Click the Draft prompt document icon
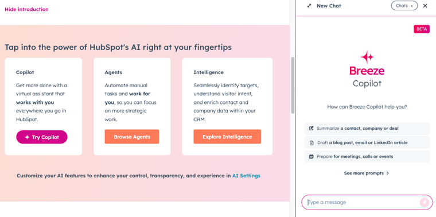The image size is (436, 217). pos(312,143)
